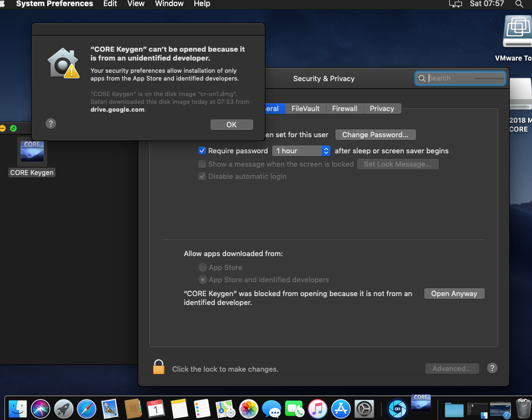Select VMware Tools disk on desktop
This screenshot has width=532, height=420.
518,31
